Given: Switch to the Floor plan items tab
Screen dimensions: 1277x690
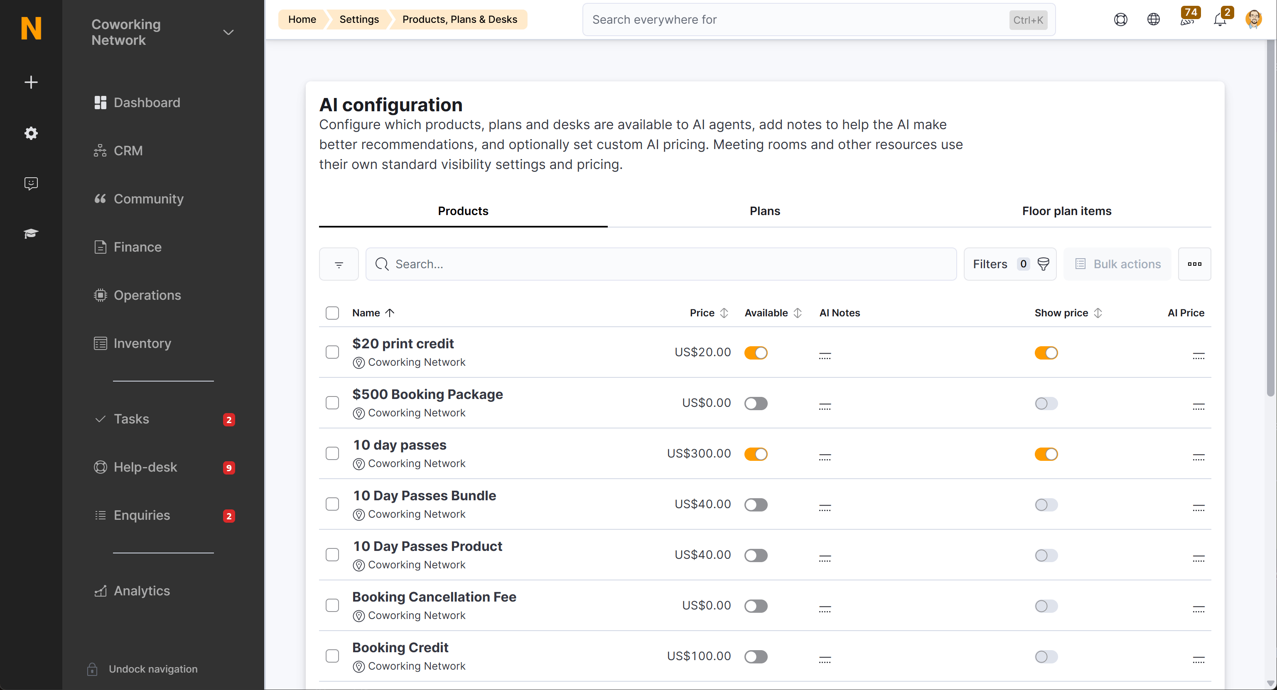Looking at the screenshot, I should (1066, 211).
